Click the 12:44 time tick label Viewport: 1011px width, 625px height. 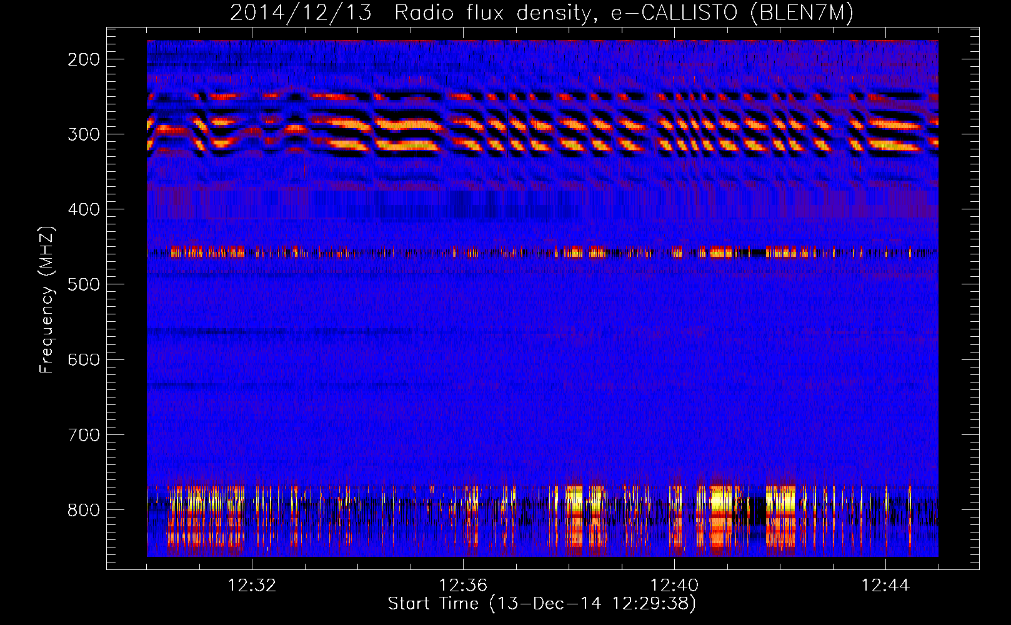[x=885, y=586]
